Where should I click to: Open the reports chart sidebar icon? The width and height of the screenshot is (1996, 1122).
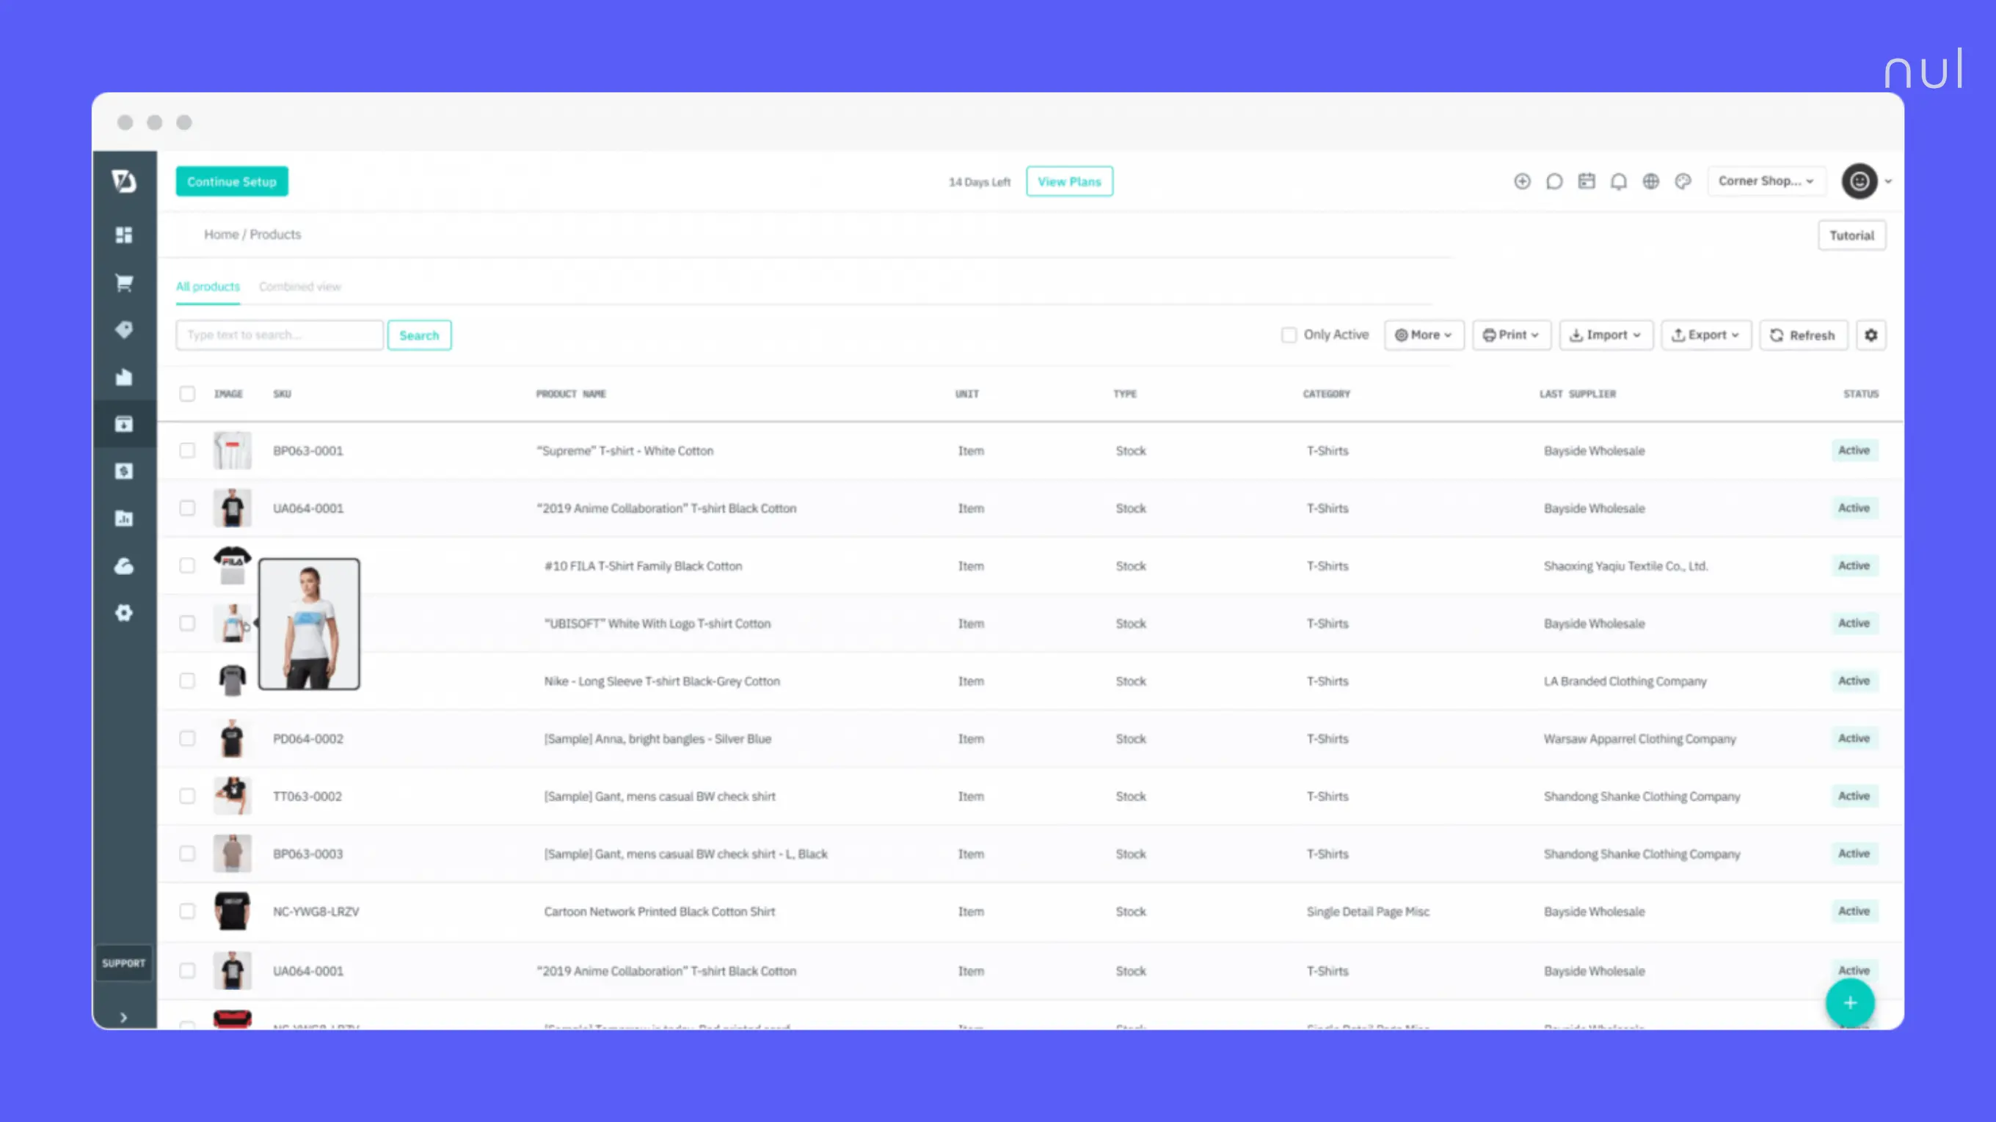coord(124,518)
